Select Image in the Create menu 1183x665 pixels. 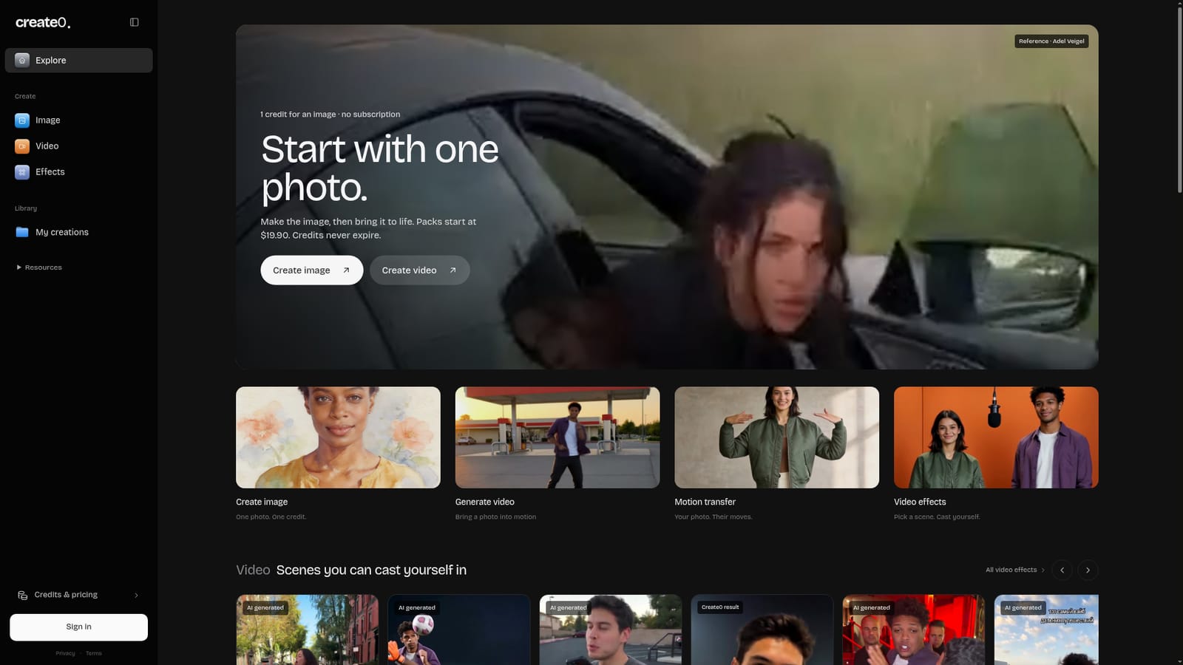(79, 120)
